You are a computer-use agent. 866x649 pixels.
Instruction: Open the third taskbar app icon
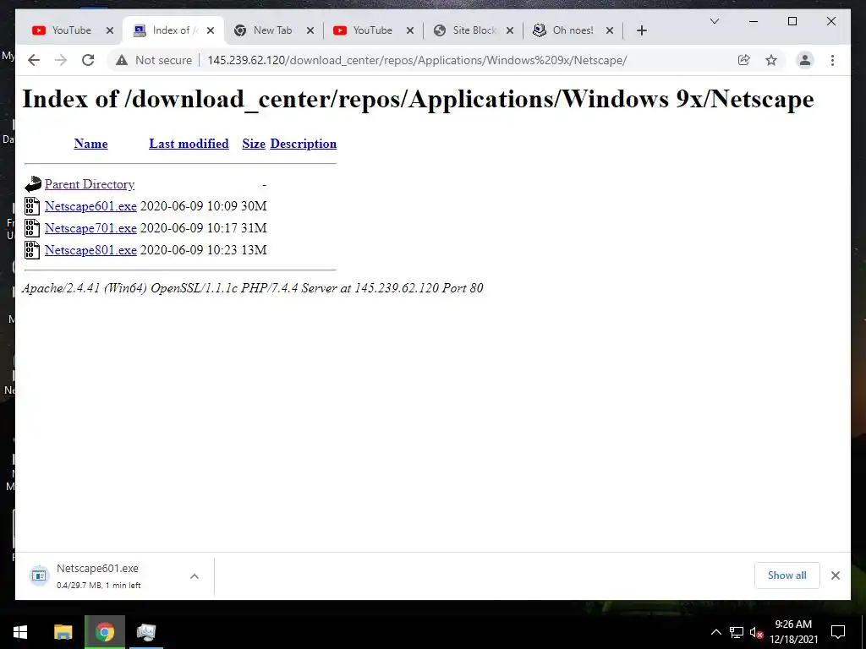click(x=146, y=632)
